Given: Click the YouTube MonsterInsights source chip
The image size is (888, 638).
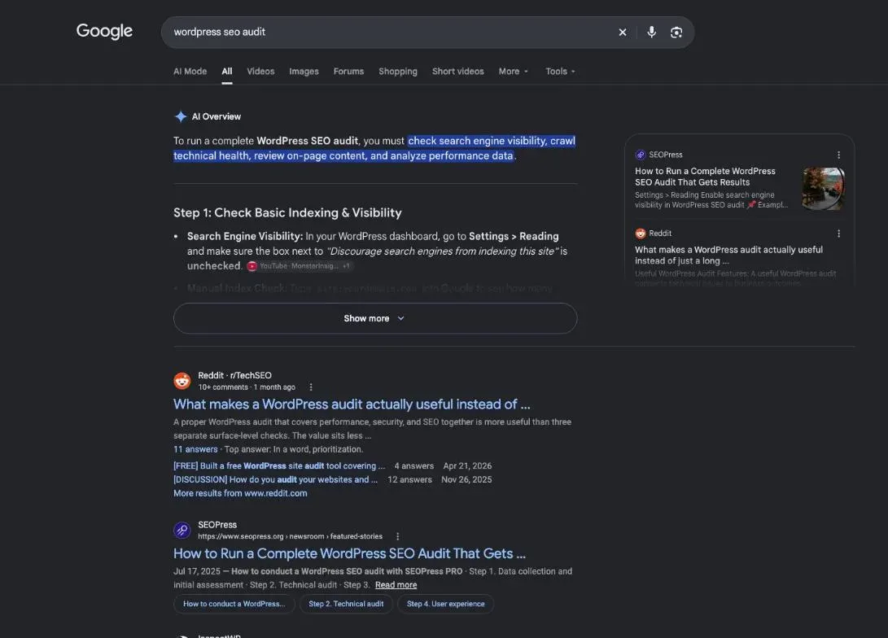Looking at the screenshot, I should (x=300, y=266).
